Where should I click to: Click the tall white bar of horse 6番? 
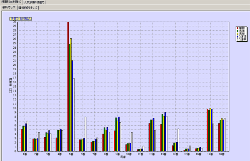(x=85, y=134)
